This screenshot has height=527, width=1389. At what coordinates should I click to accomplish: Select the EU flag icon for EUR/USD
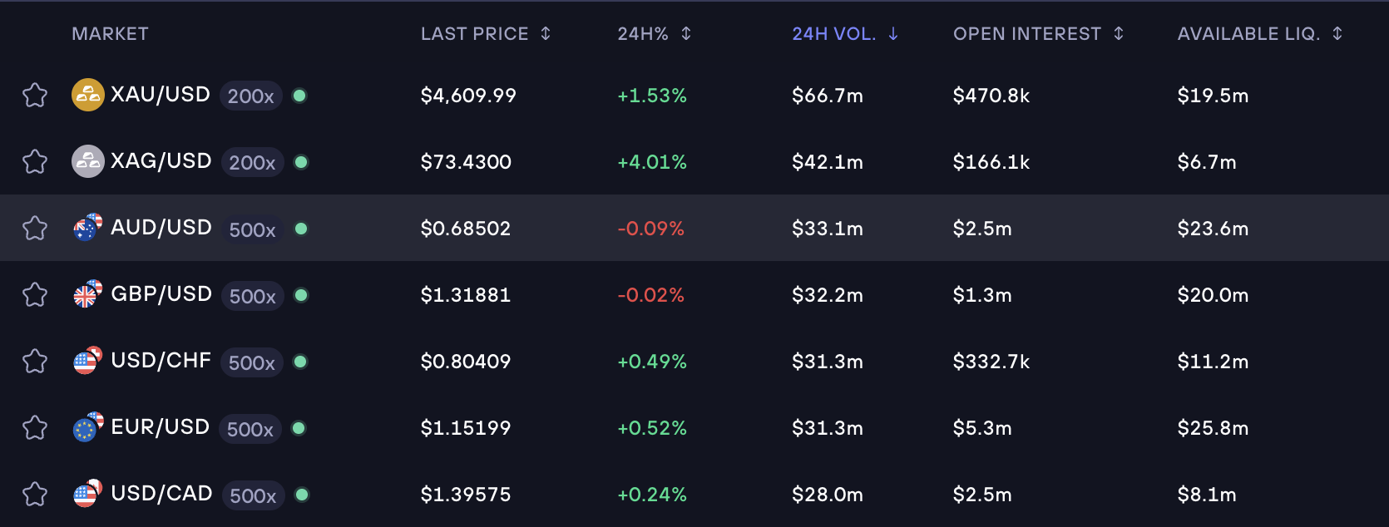87,428
